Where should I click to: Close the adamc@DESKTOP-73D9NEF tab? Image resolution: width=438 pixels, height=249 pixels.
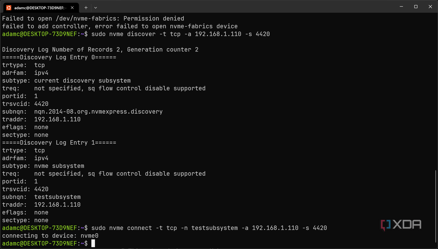pos(72,8)
